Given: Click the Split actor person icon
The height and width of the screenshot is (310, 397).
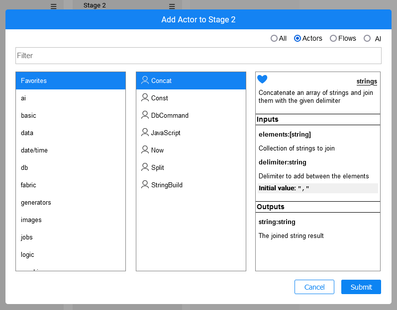Looking at the screenshot, I should pos(145,167).
